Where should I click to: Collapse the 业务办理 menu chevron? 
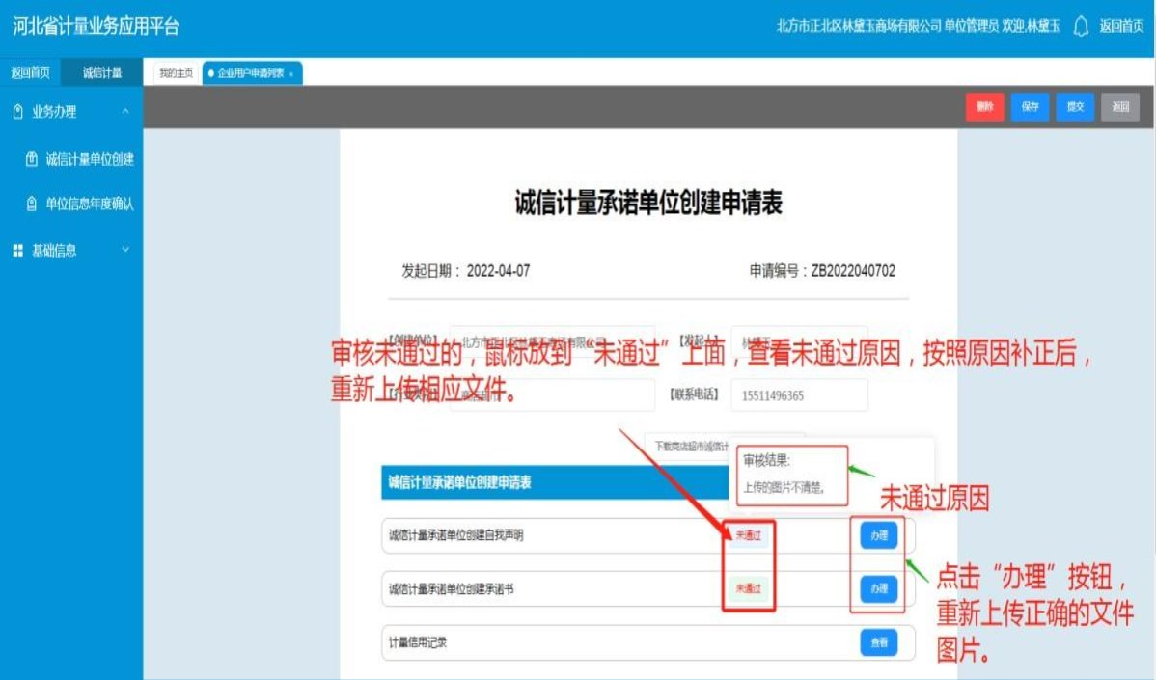(125, 112)
